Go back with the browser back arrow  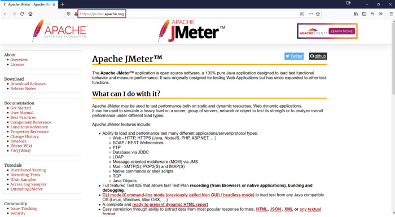click(x=6, y=14)
